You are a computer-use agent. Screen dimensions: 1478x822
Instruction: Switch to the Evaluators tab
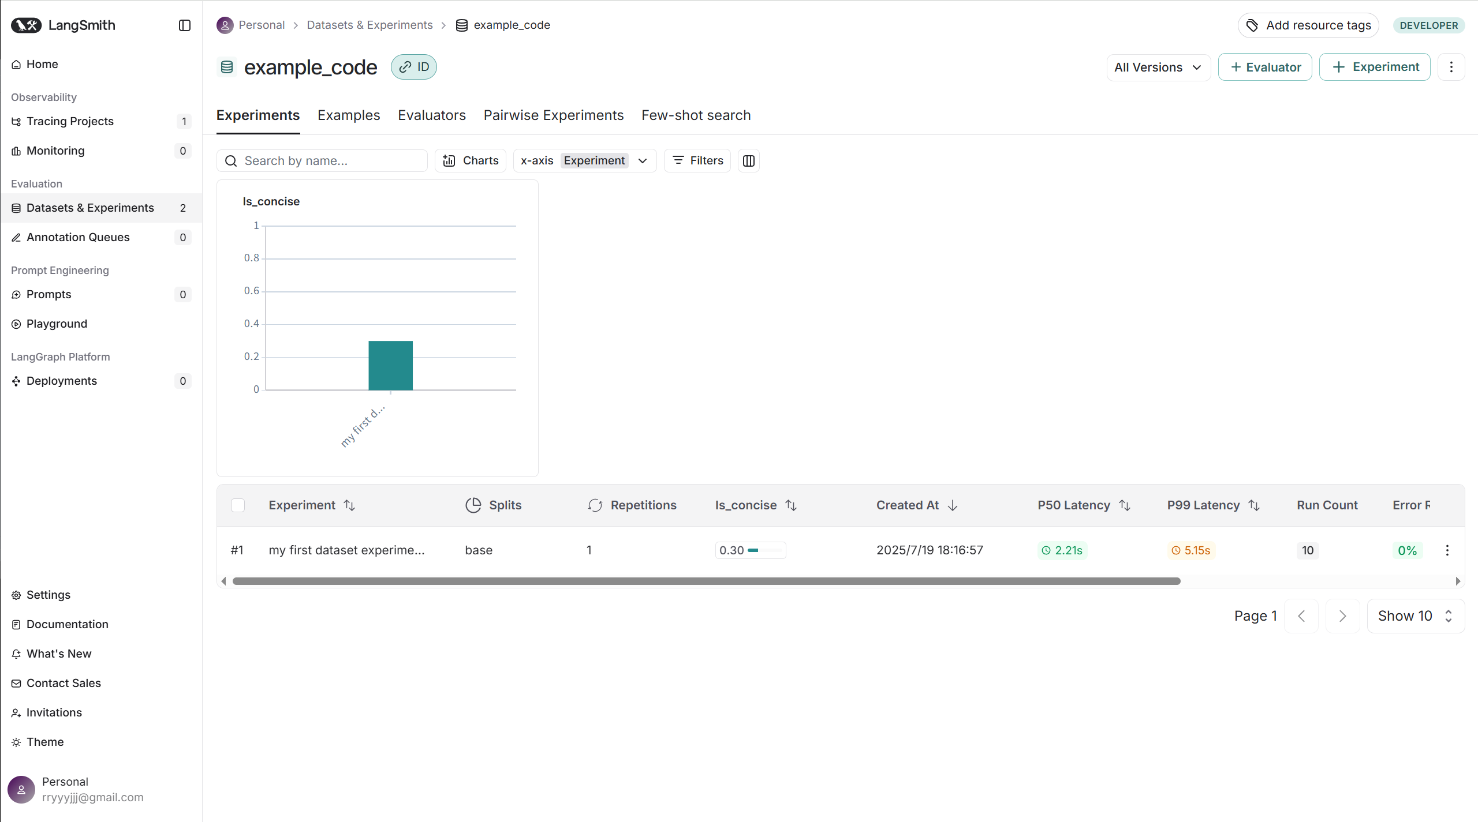432,115
